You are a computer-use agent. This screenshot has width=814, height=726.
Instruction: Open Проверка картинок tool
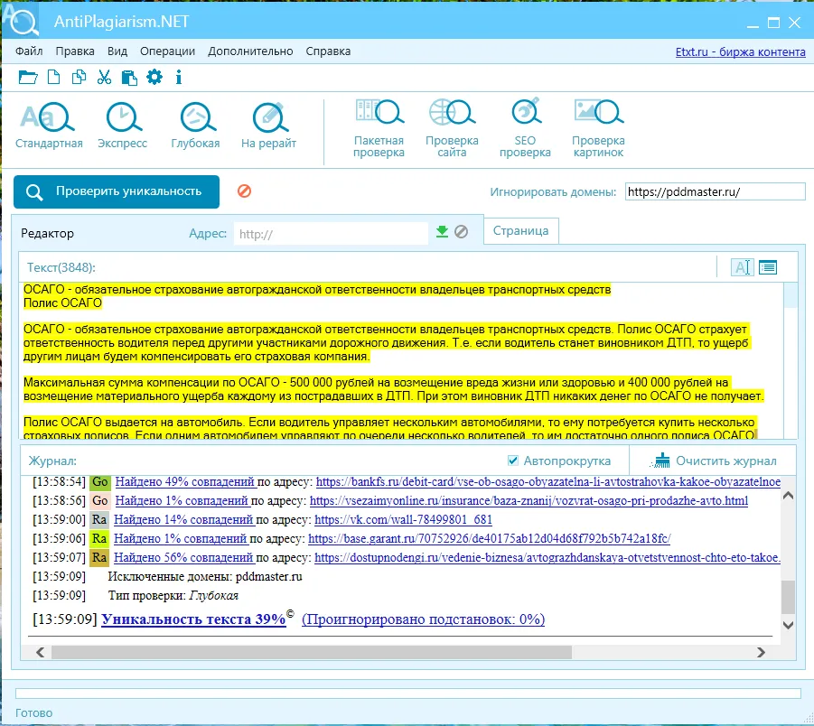[598, 129]
